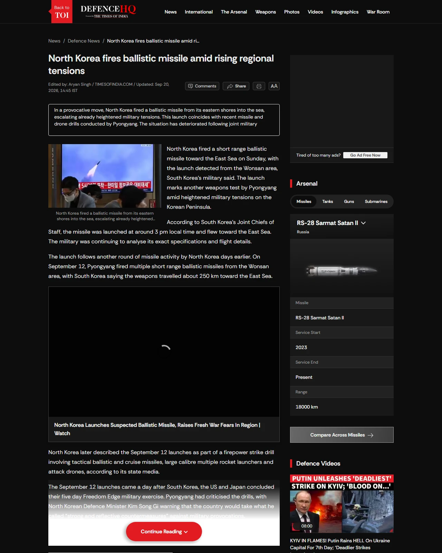Switch to Guns arsenal tab
Image resolution: width=442 pixels, height=553 pixels.
pyautogui.click(x=349, y=201)
